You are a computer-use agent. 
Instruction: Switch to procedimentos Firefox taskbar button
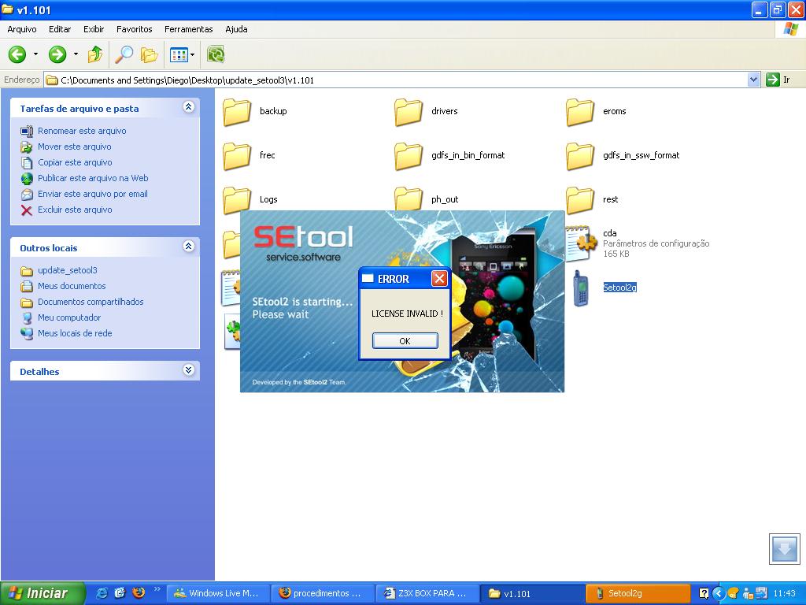click(324, 593)
